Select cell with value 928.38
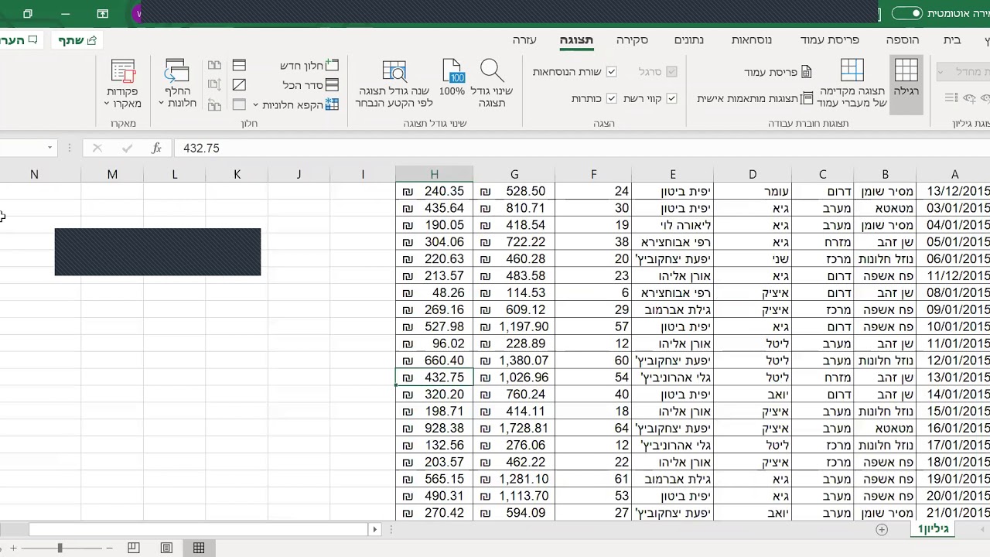 434,429
